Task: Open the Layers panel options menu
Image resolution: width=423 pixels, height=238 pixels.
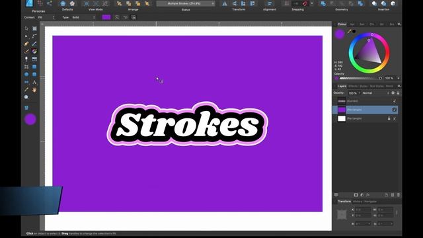Action: coord(399,86)
